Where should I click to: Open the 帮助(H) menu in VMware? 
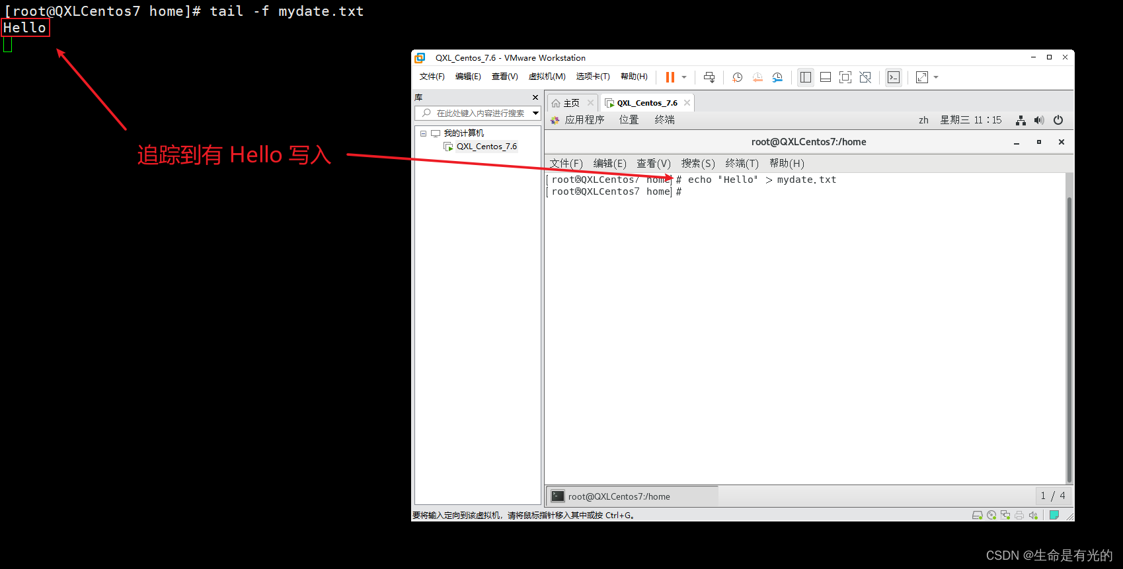[634, 77]
